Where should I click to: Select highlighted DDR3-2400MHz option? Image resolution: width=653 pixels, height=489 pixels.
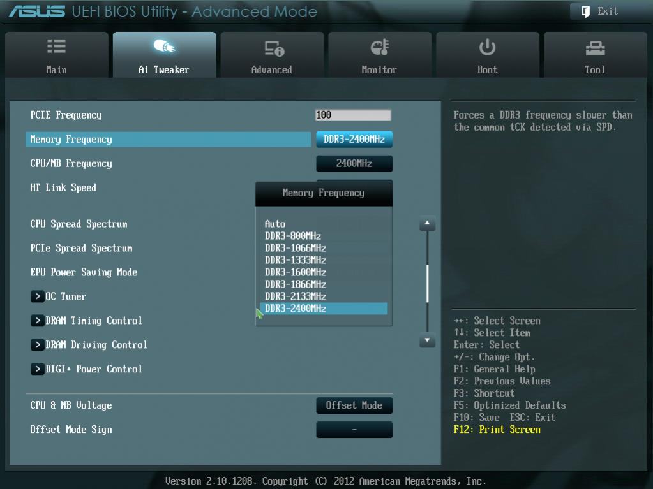pyautogui.click(x=324, y=309)
